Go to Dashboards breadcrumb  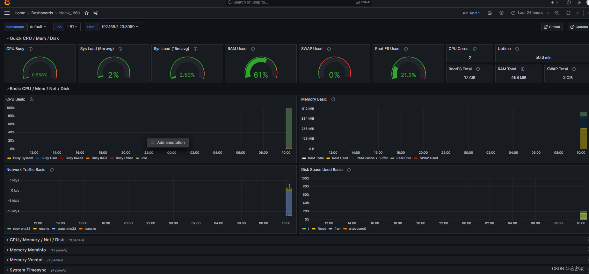pyautogui.click(x=42, y=13)
